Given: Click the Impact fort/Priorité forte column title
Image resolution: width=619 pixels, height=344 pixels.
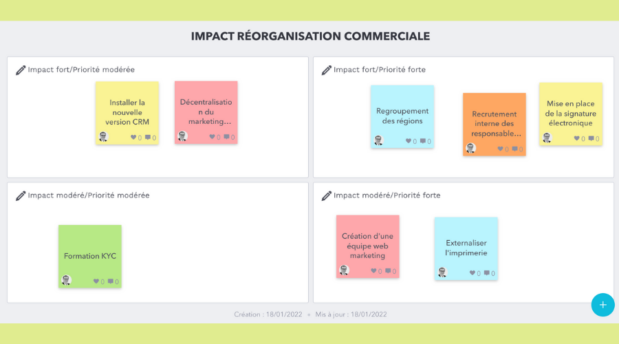Looking at the screenshot, I should coord(380,70).
